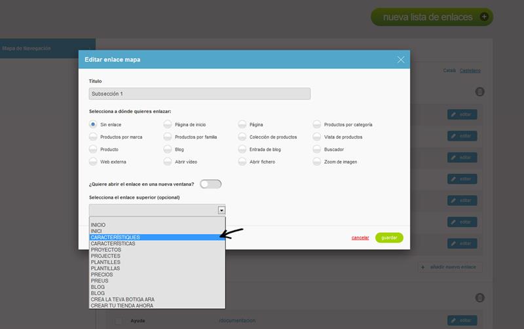Image resolution: width=524 pixels, height=329 pixels.
Task: Tick the checkbox beside Ayuda row
Action: point(119,320)
